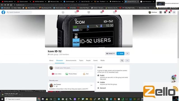The height and width of the screenshot is (101, 179).
Task: Click the Messenger chat head avatar
Action: [174, 77]
